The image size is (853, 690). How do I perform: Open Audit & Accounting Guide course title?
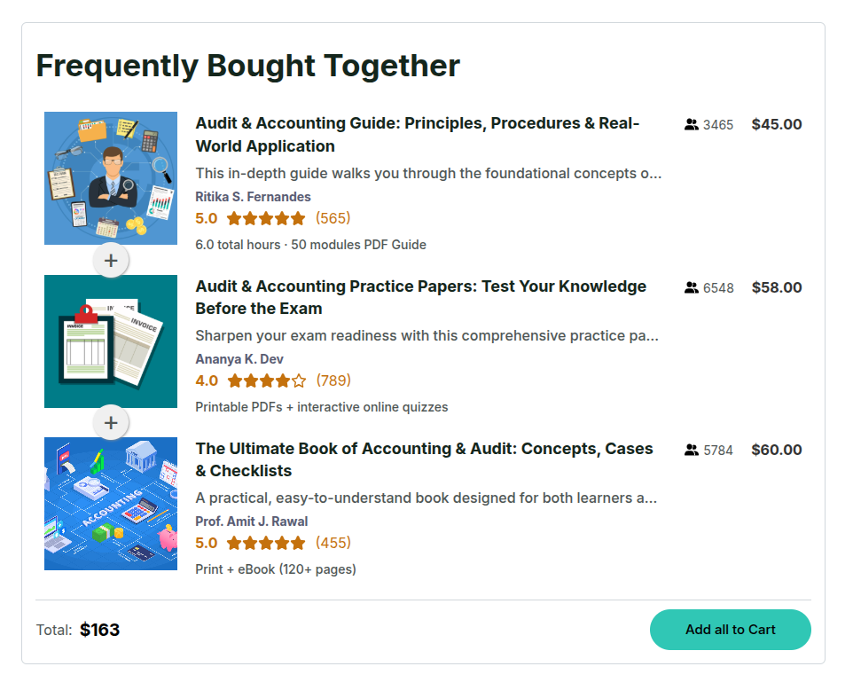point(417,135)
